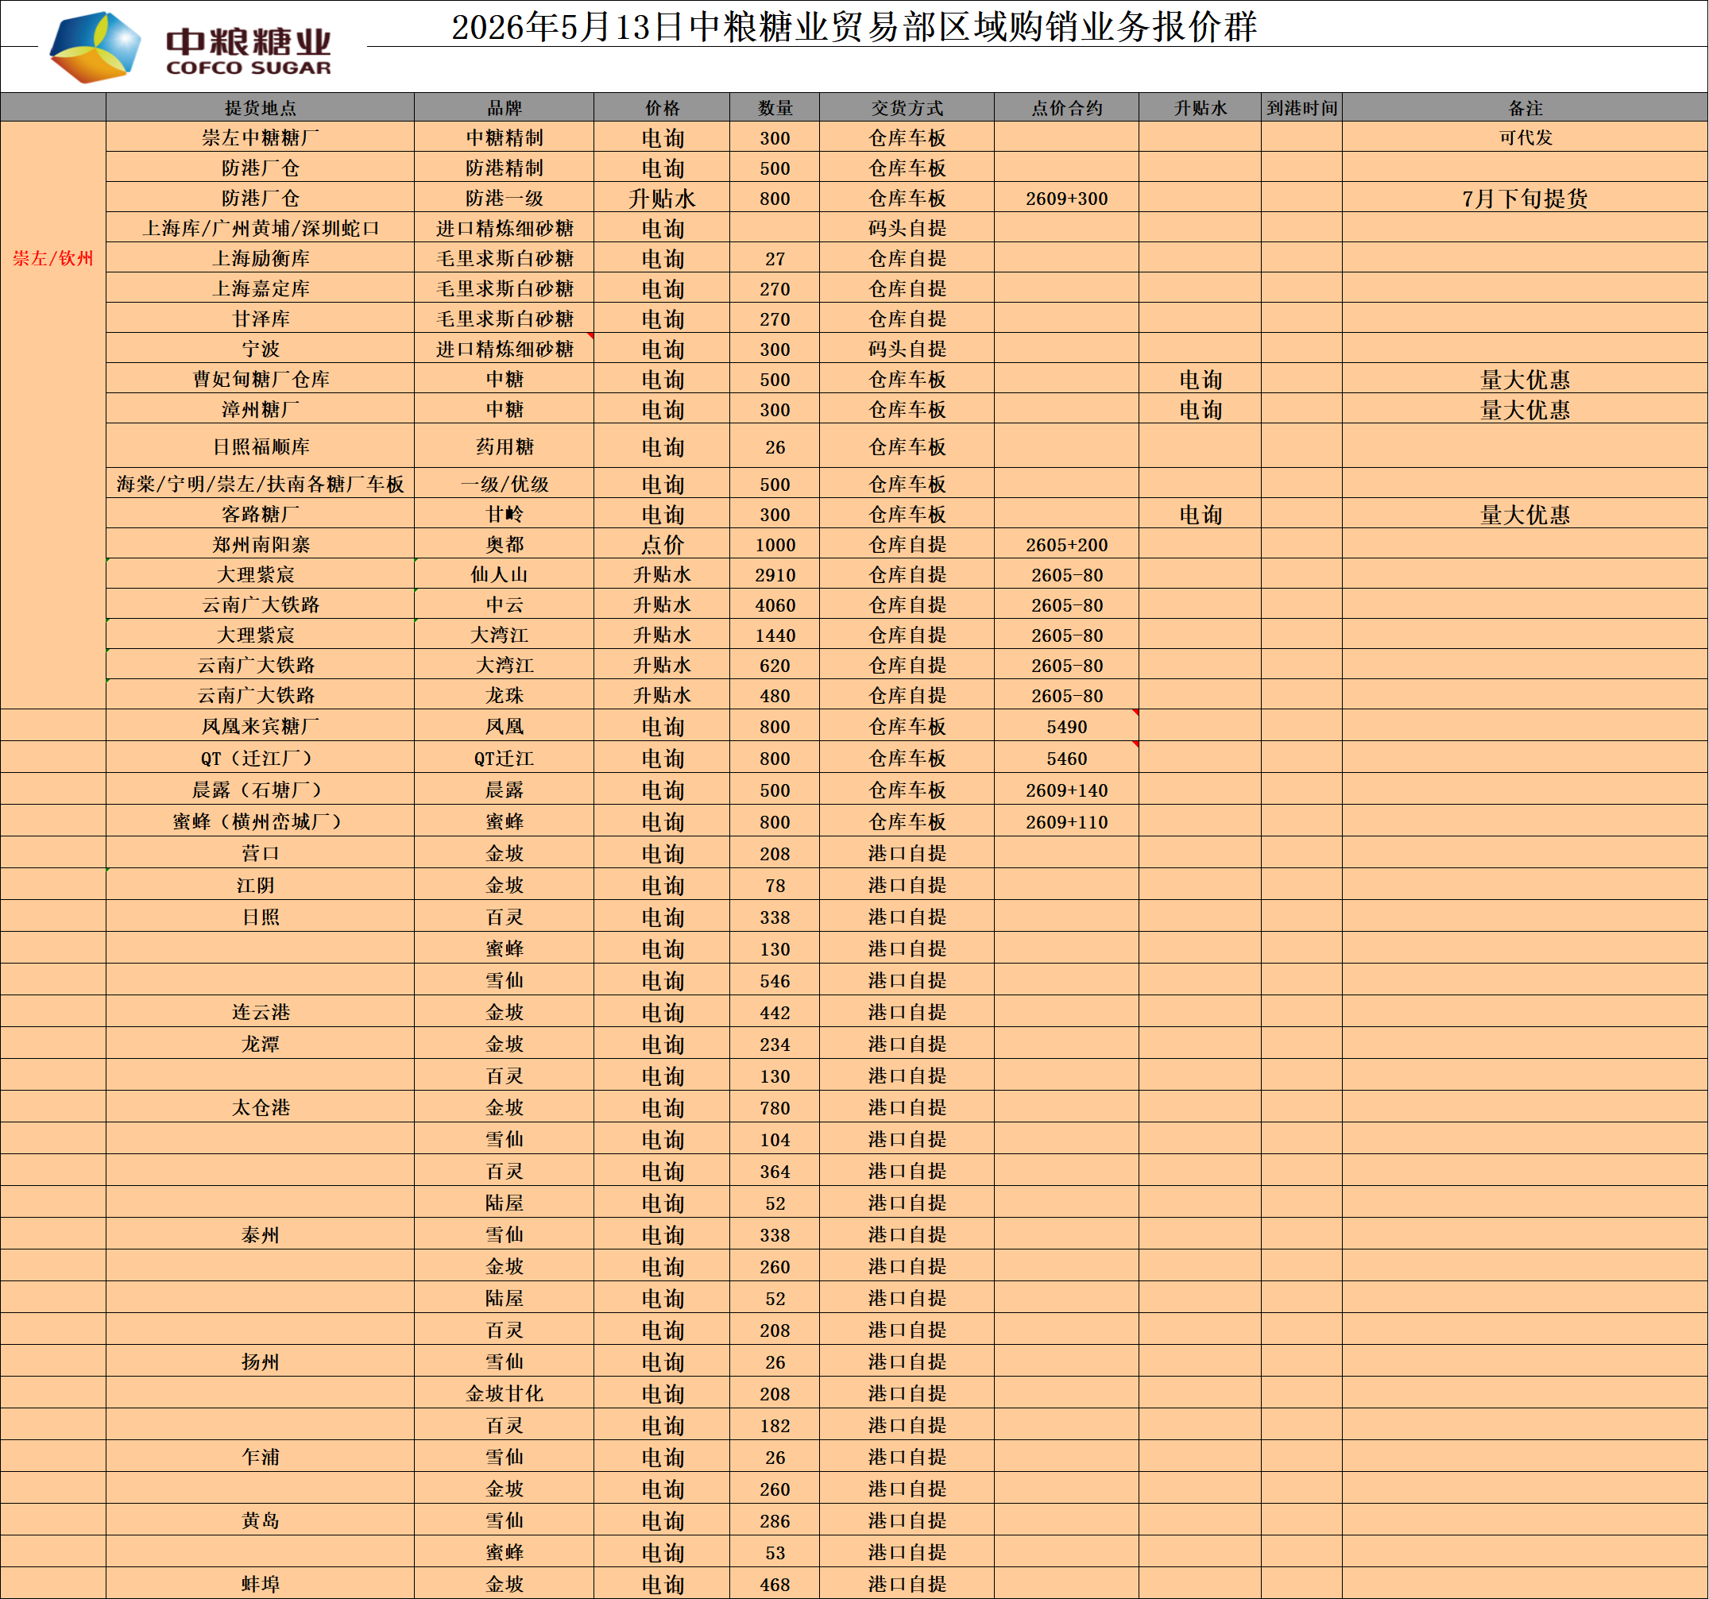Click the quantity 2910 cell
The width and height of the screenshot is (1709, 1599).
(775, 574)
